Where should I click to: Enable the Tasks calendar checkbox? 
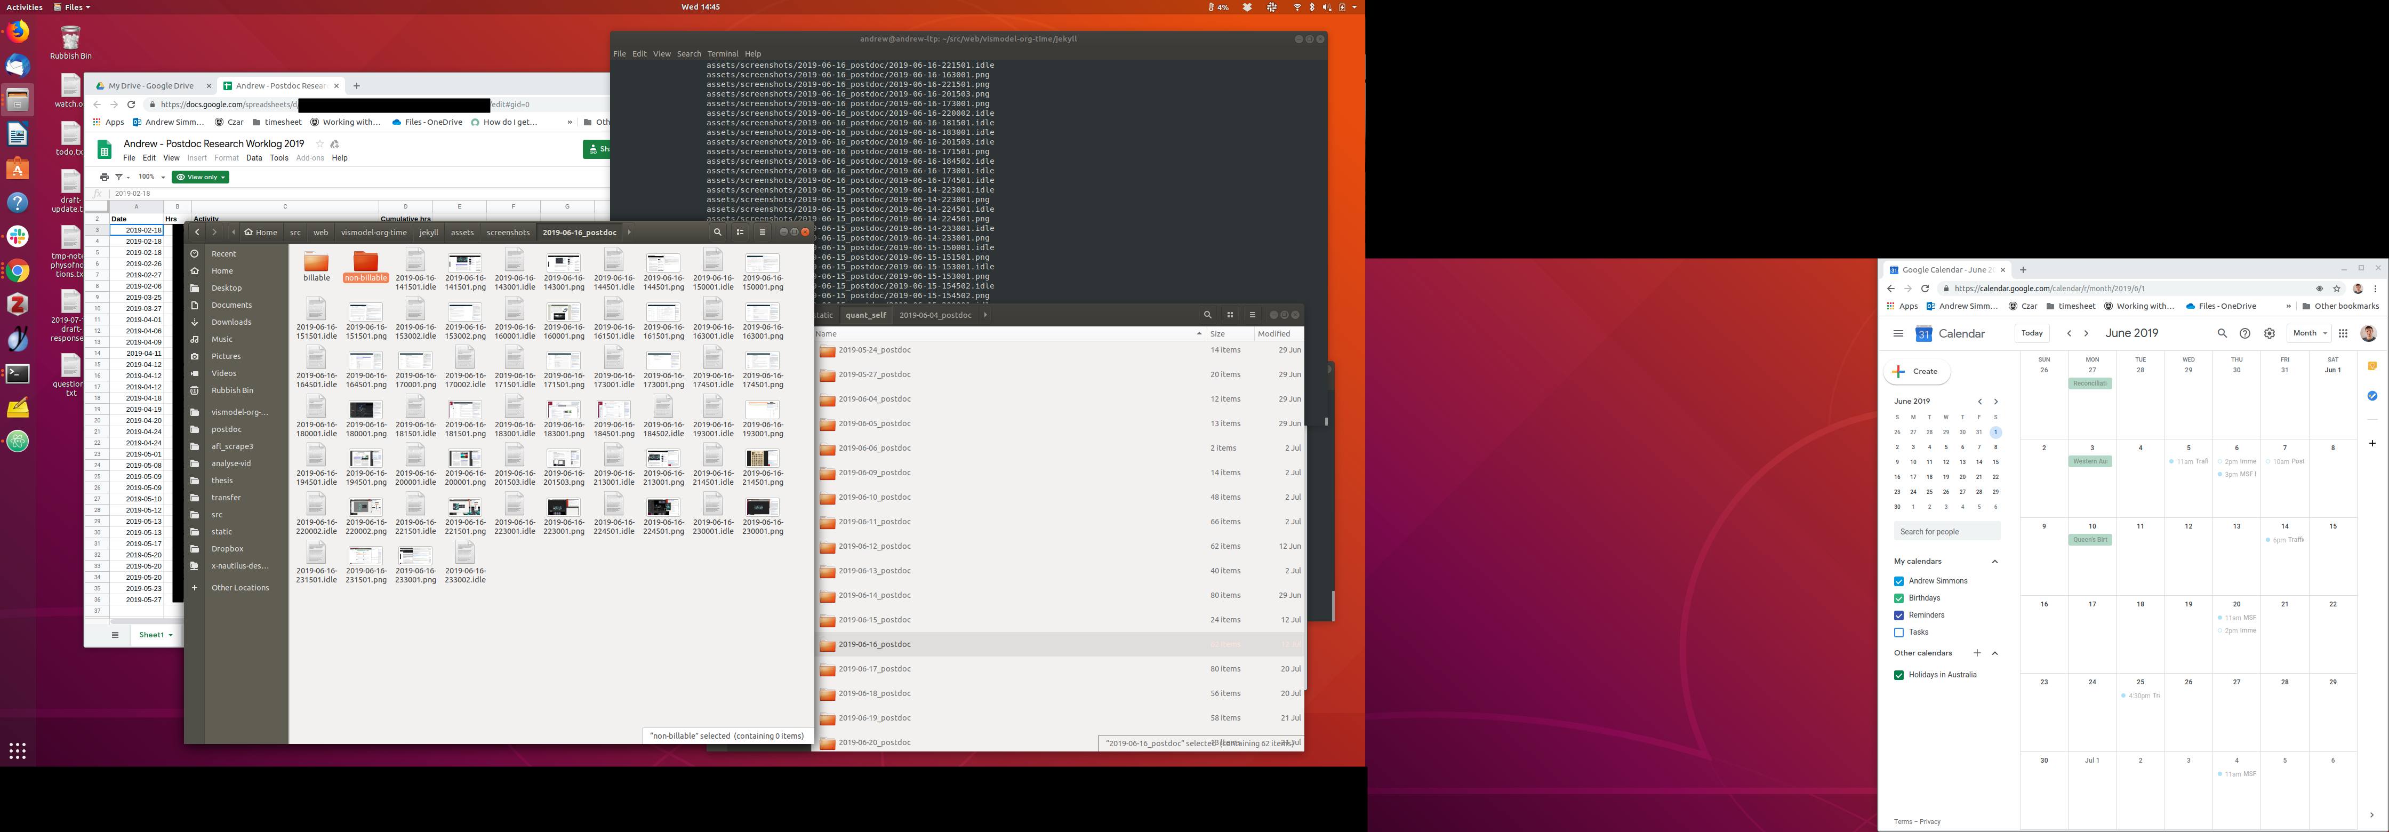[x=1898, y=633]
